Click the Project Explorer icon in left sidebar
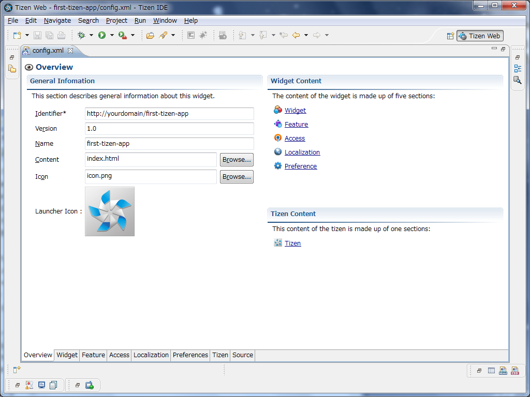Image resolution: width=530 pixels, height=397 pixels. (12, 69)
